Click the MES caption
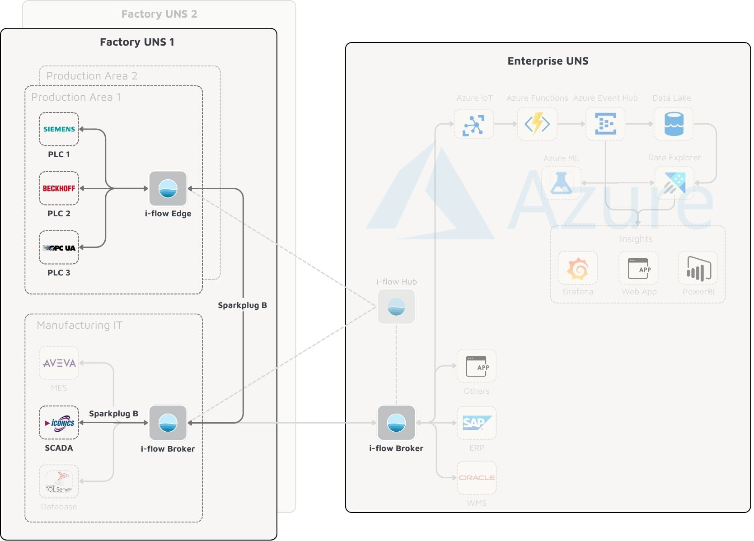 point(59,388)
